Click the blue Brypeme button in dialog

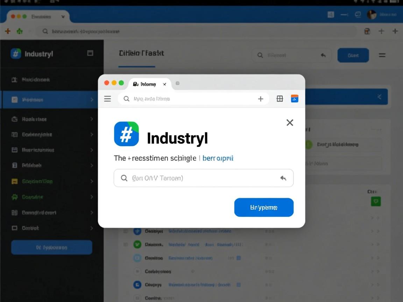[x=264, y=207]
